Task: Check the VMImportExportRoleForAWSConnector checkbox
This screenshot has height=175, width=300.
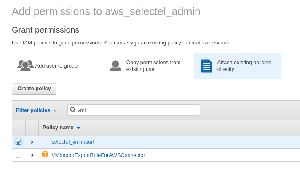Action: (x=19, y=155)
